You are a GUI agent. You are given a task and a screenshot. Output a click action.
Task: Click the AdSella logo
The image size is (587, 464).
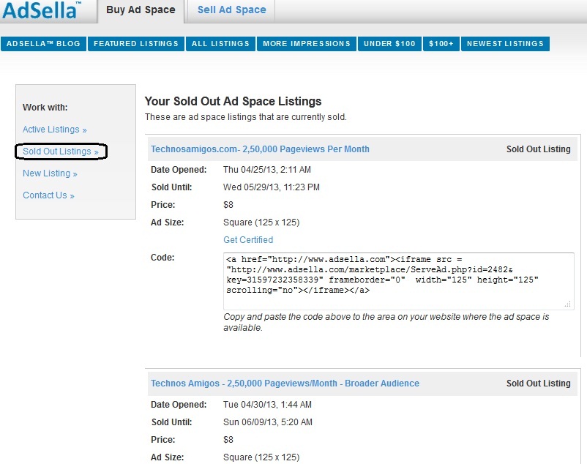pos(41,10)
